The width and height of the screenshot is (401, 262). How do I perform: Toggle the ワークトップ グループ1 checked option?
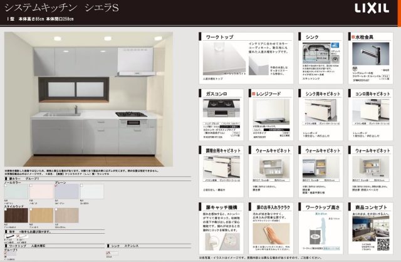click(x=6, y=253)
